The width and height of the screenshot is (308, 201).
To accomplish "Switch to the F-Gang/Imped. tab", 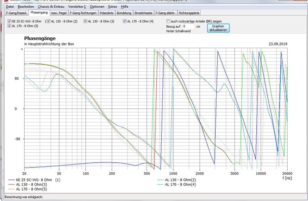I will pos(16,13).
